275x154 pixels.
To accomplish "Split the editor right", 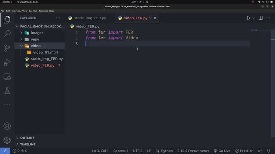I will (x=261, y=18).
